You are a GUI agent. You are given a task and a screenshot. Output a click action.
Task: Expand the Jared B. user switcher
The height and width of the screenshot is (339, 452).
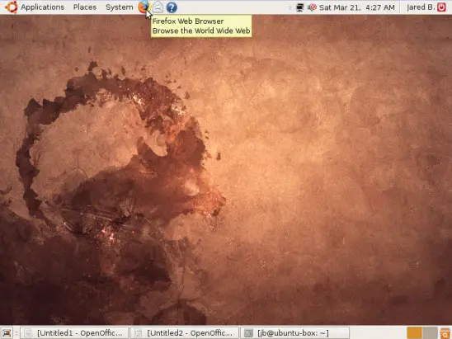coord(421,7)
